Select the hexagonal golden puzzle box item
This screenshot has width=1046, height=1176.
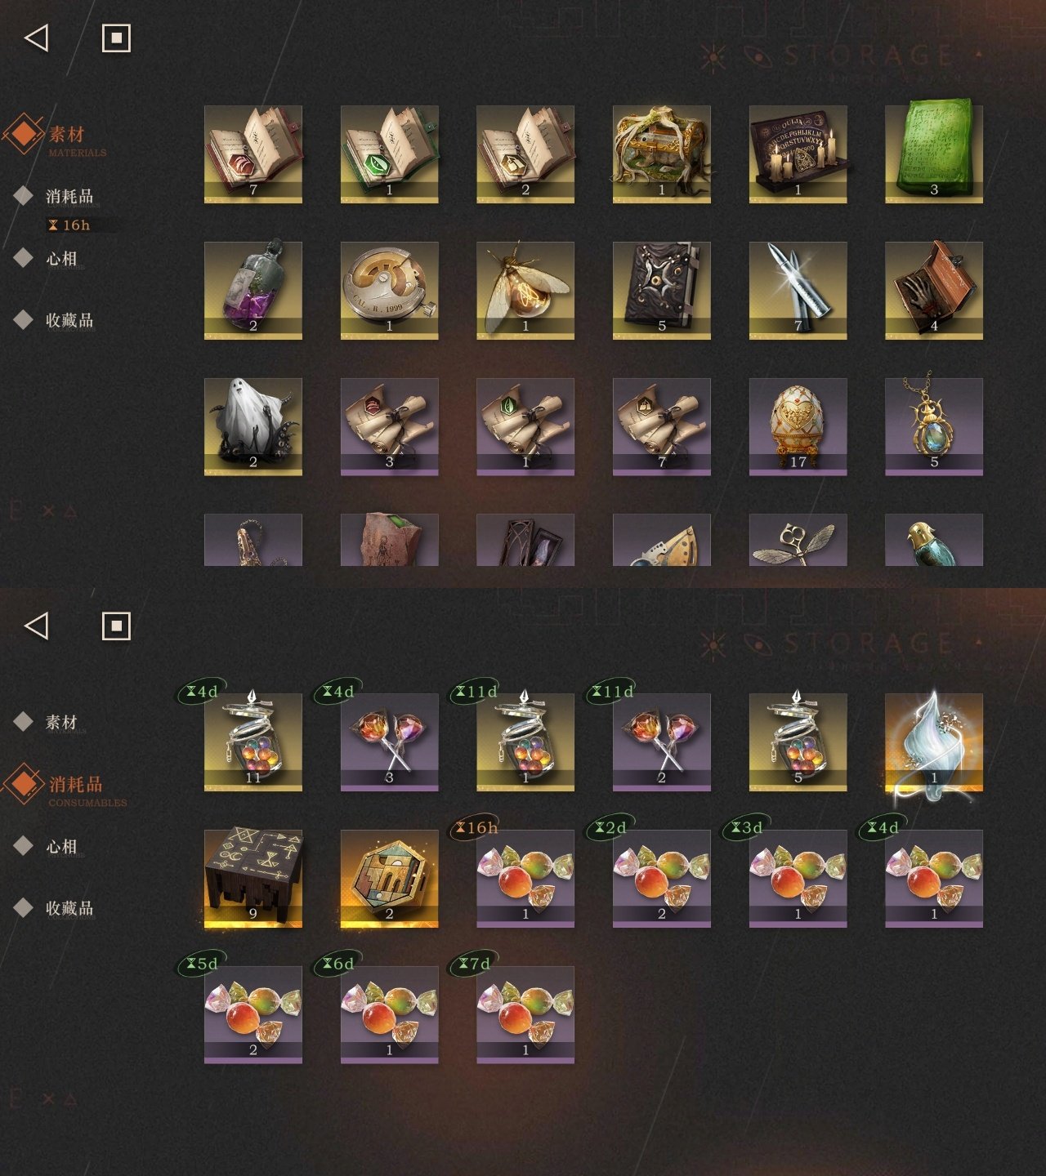[x=389, y=879]
